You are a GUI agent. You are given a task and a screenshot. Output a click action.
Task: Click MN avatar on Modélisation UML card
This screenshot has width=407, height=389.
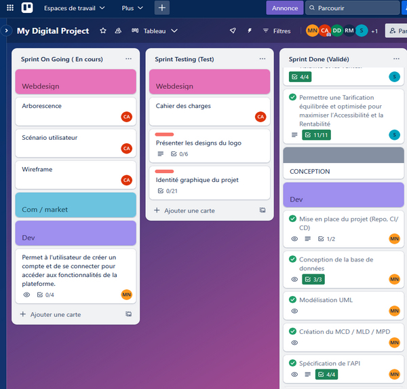395,311
